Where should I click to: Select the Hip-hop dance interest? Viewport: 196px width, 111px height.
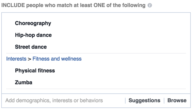33,35
